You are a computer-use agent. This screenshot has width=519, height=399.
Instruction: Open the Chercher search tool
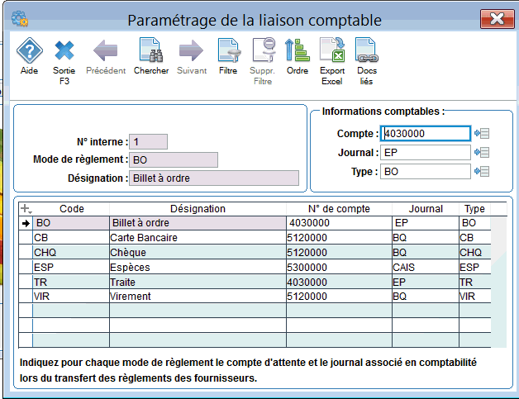(151, 56)
